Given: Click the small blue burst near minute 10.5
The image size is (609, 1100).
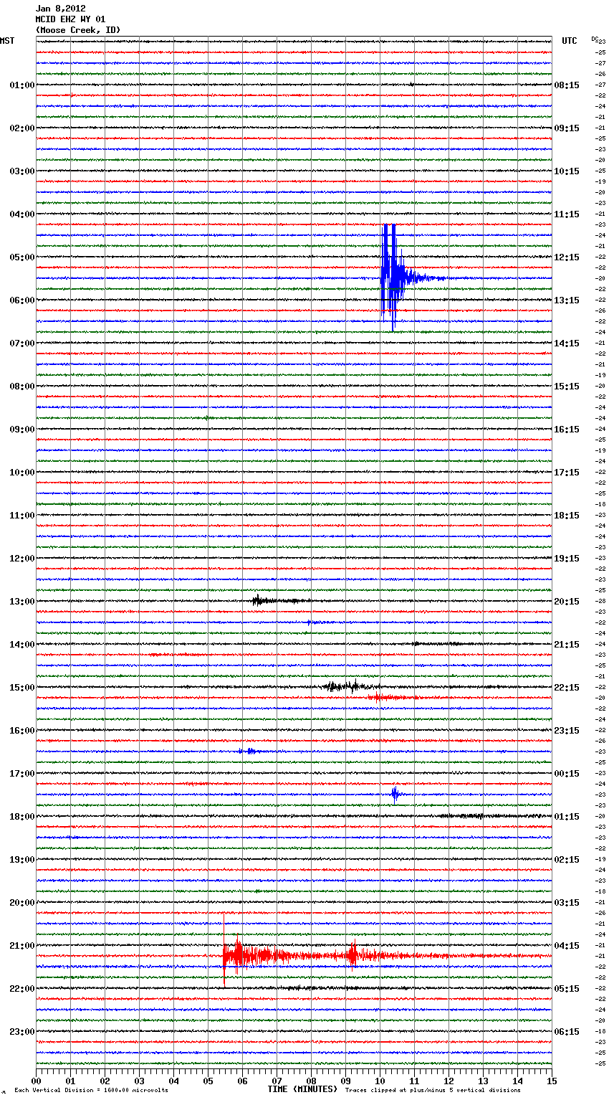Looking at the screenshot, I should coord(395,794).
